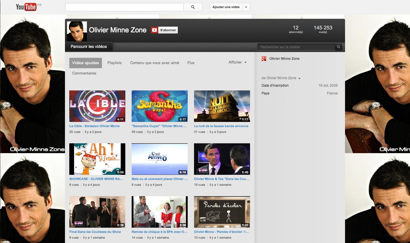Click the 12 abonné(s) counter
The height and width of the screenshot is (243, 410).
coord(296,29)
